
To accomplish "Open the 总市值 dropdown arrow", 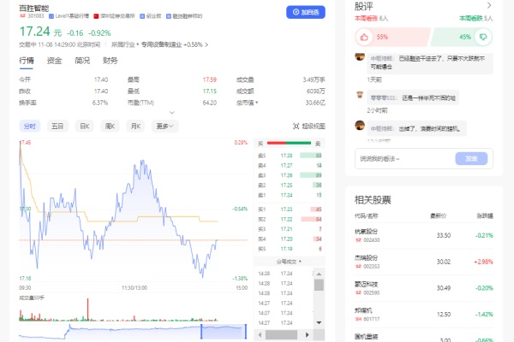I will [x=257, y=103].
